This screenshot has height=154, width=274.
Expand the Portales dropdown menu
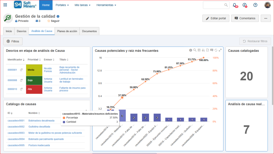[62, 5]
